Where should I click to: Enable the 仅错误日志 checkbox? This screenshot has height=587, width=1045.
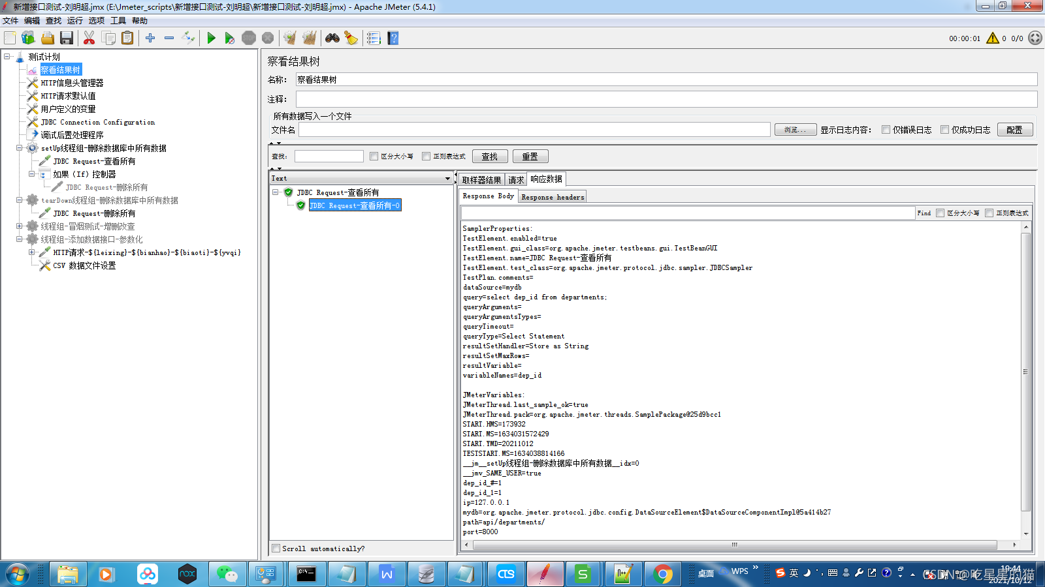tap(886, 130)
